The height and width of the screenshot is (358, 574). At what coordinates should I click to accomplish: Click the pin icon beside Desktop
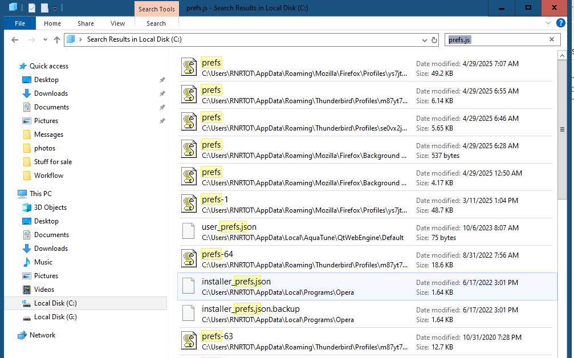(x=162, y=80)
